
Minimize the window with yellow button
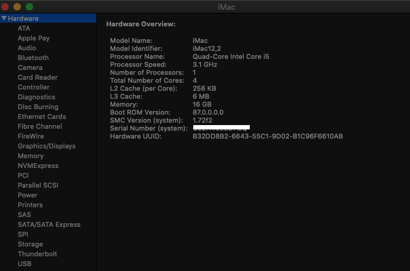pos(17,7)
